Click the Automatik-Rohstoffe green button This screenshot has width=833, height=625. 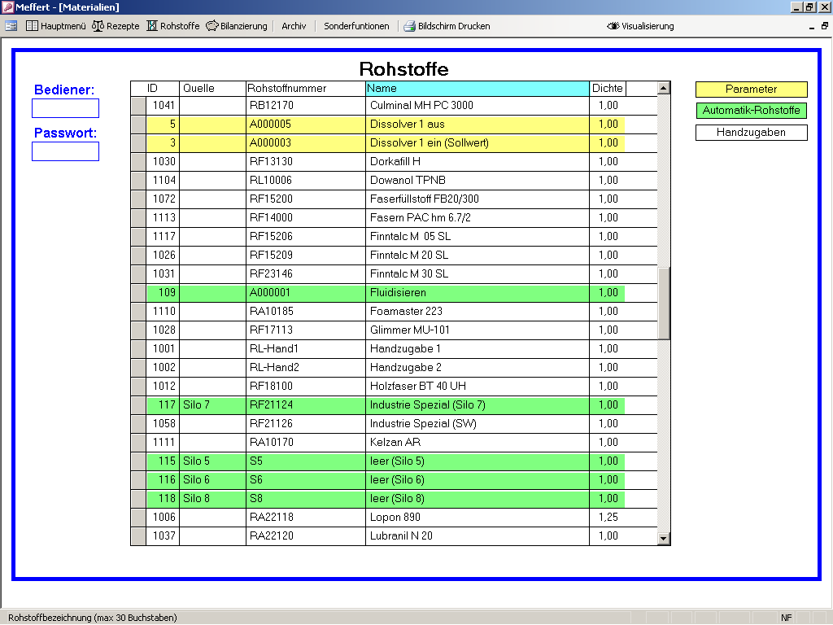pos(751,111)
